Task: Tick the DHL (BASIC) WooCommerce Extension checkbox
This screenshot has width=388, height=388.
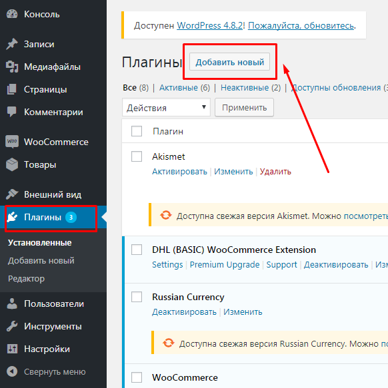Action: tap(137, 250)
